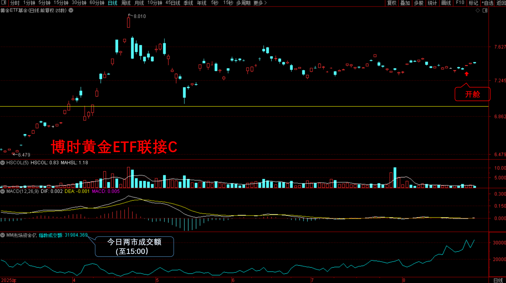This screenshot has width=506, height=283.
Task: Click the 6.862 price axis label
Action: click(500, 117)
